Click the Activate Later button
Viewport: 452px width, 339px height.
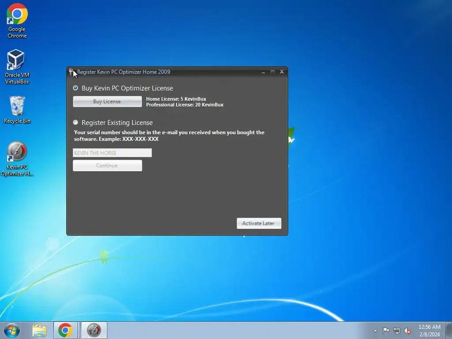(x=259, y=223)
